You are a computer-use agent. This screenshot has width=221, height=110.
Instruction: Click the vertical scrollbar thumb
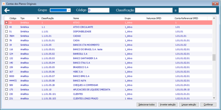[214, 58]
